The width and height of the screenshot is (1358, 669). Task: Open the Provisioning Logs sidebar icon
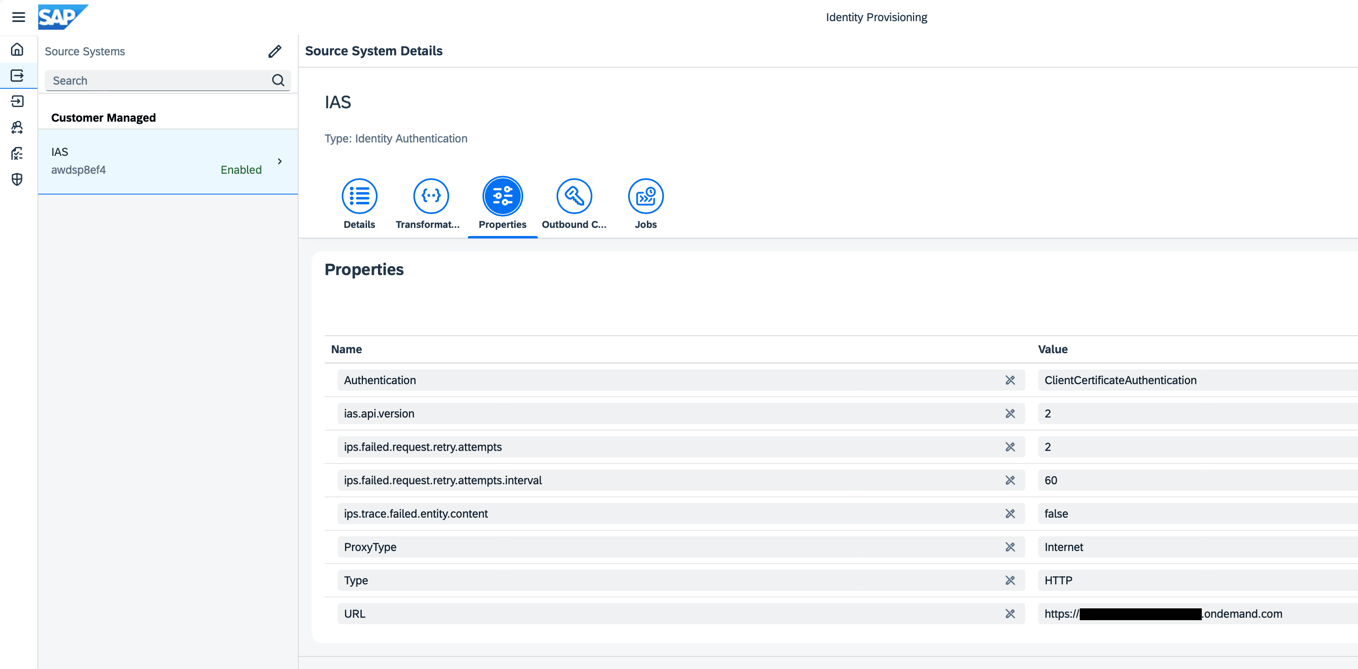click(x=17, y=153)
